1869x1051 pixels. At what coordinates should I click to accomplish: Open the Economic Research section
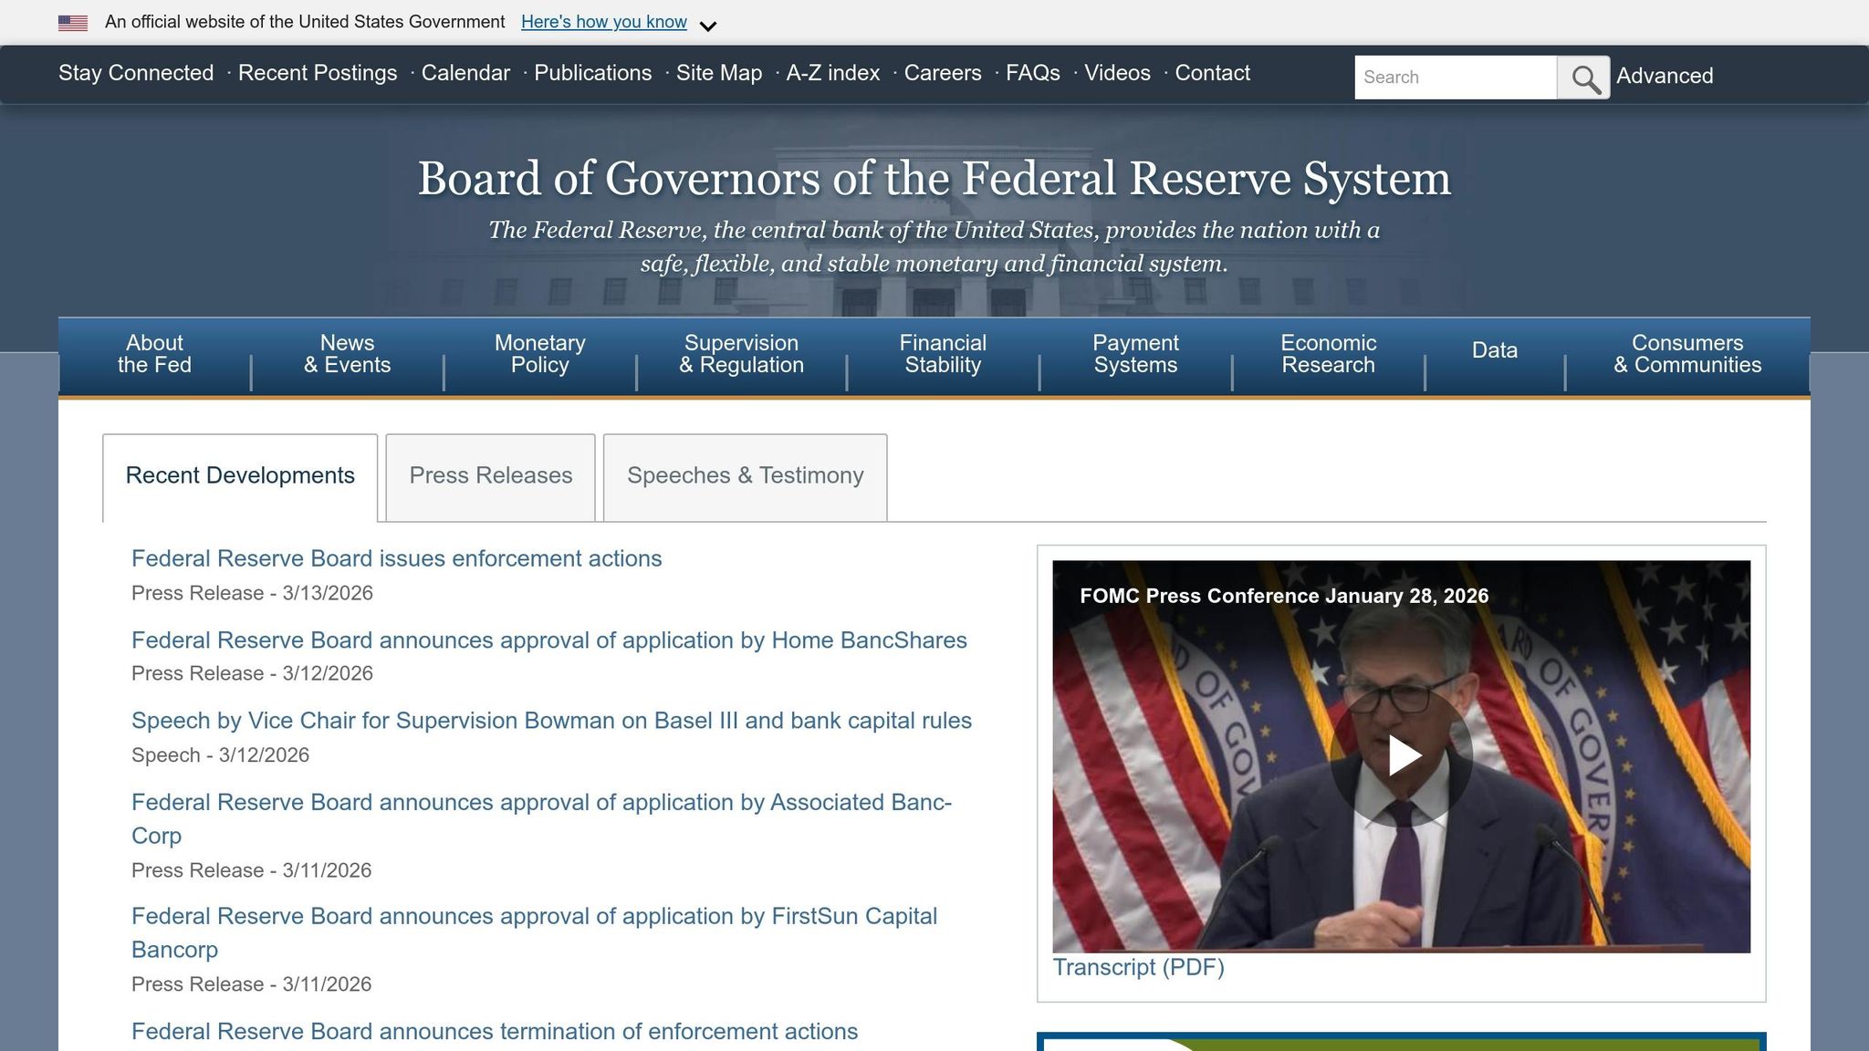click(1328, 354)
